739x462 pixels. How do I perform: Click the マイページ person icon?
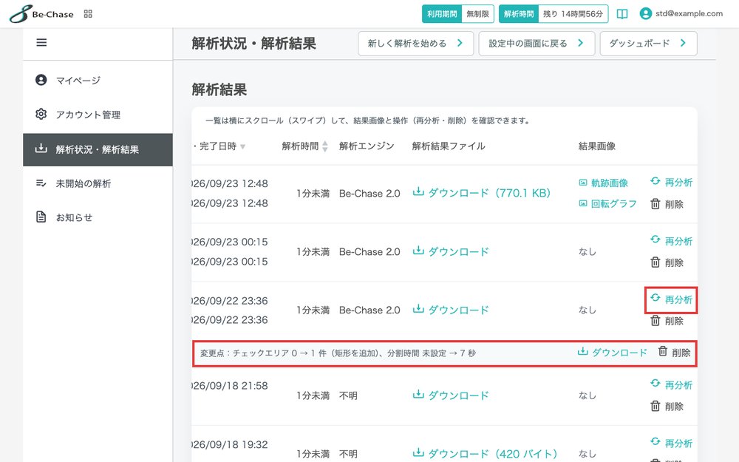point(41,80)
